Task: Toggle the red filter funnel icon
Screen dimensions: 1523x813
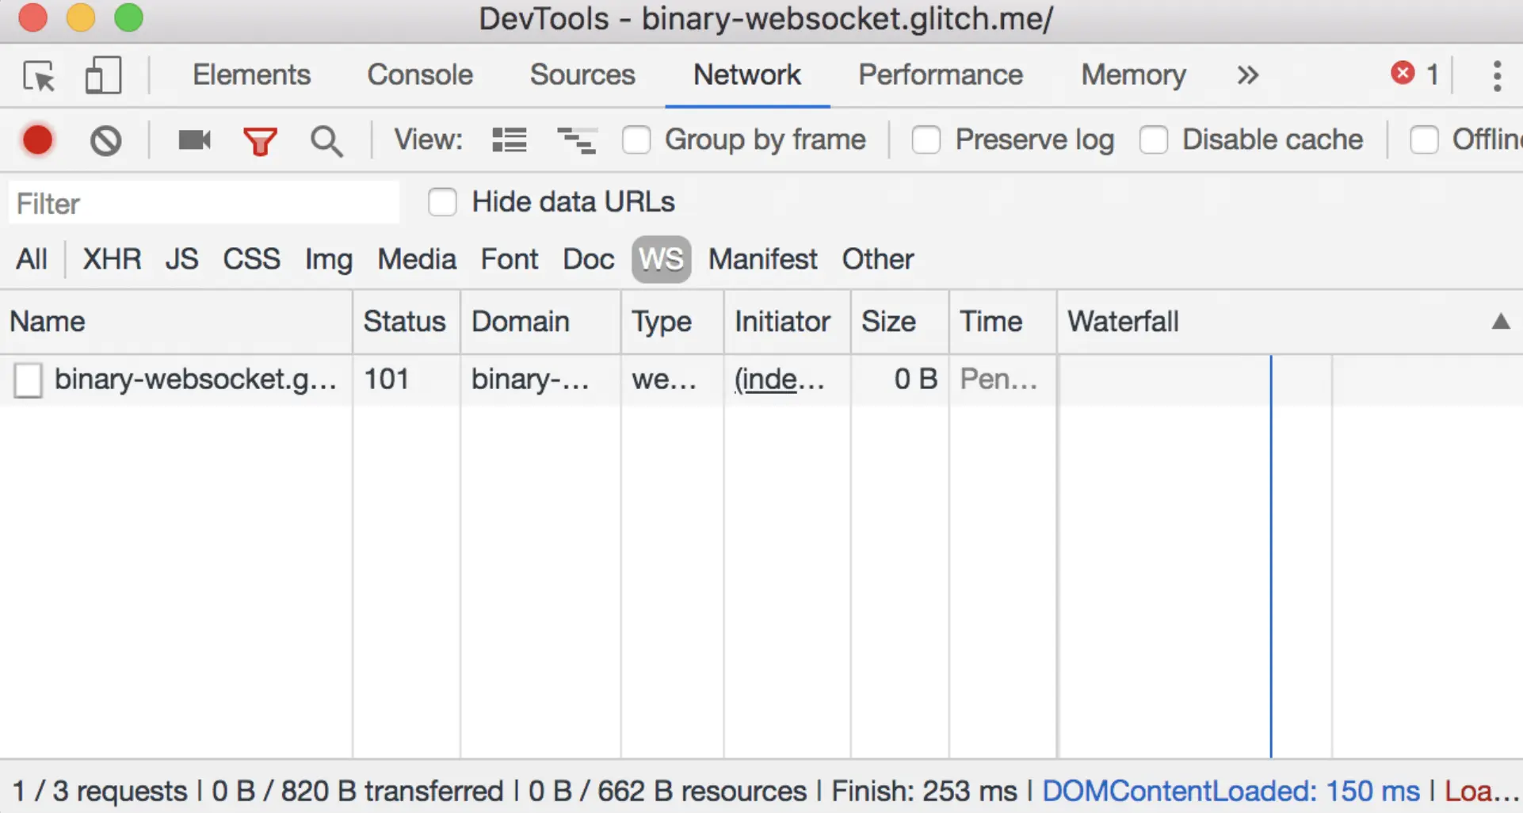Action: pyautogui.click(x=260, y=141)
